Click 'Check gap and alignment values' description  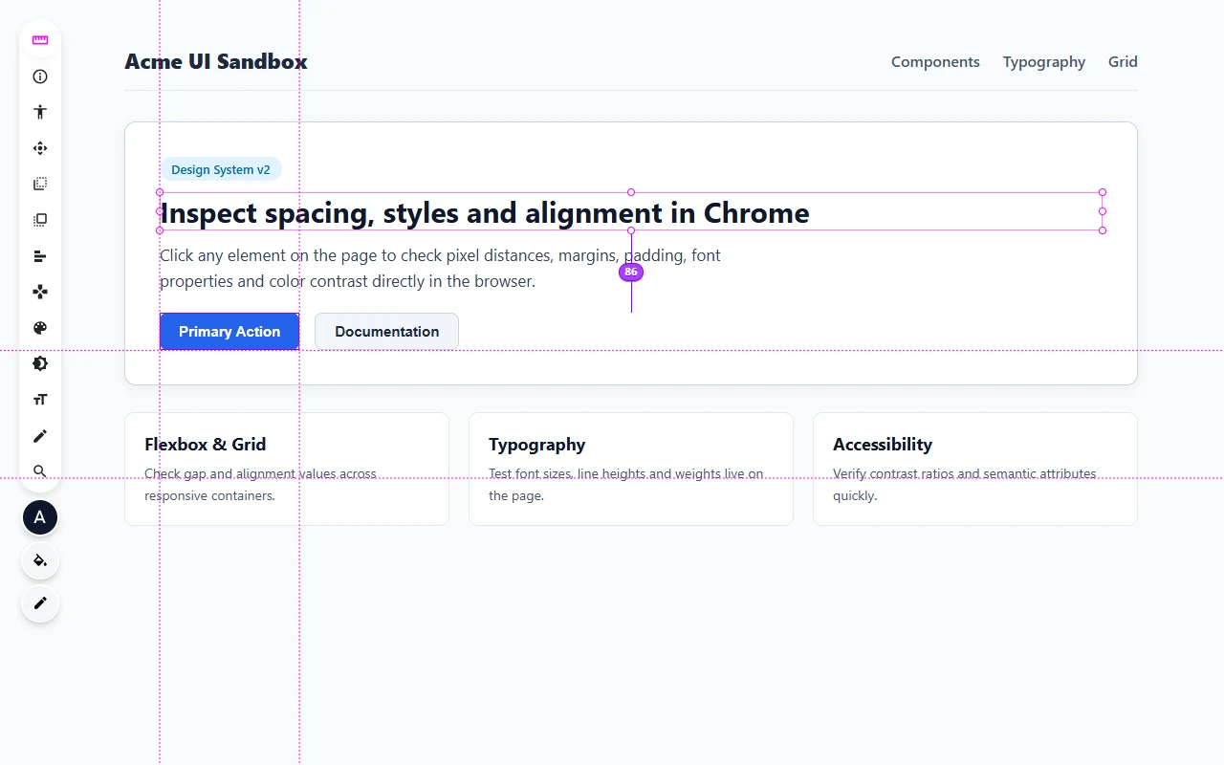pos(260,485)
